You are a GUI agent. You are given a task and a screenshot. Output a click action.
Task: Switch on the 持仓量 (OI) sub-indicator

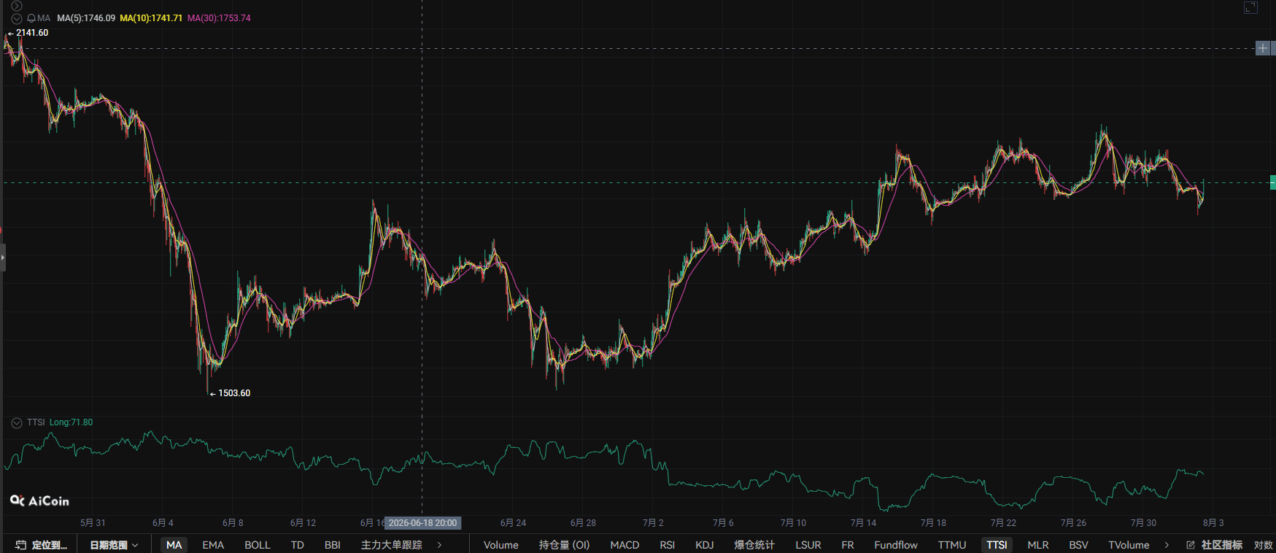[564, 545]
